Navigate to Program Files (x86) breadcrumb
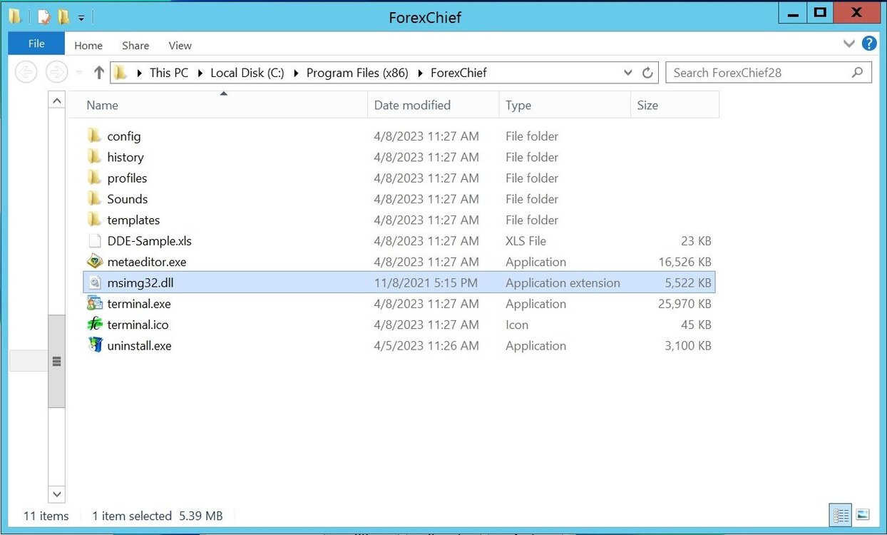887x535 pixels. click(x=357, y=73)
